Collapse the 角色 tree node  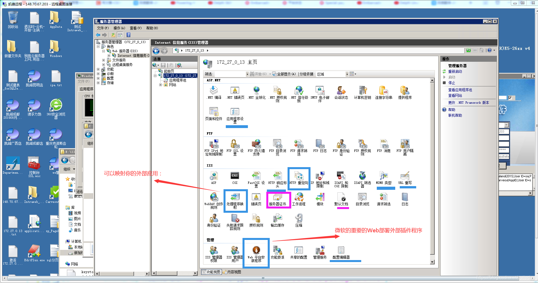click(98, 46)
